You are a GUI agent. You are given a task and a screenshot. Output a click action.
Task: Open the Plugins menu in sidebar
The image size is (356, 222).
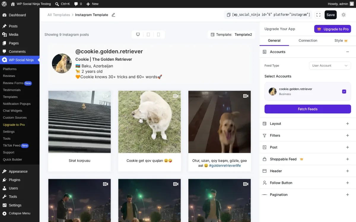click(x=15, y=180)
